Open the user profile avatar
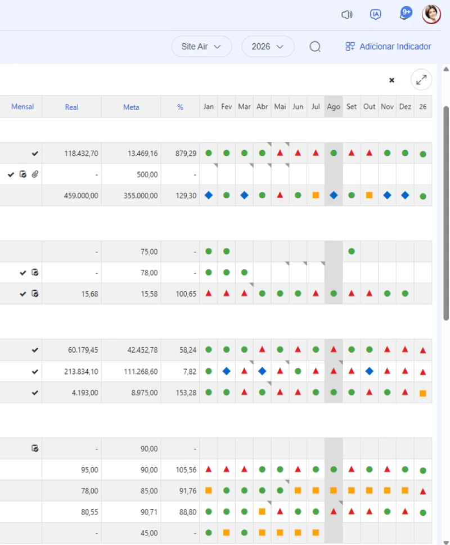The image size is (450, 545). coord(431,14)
